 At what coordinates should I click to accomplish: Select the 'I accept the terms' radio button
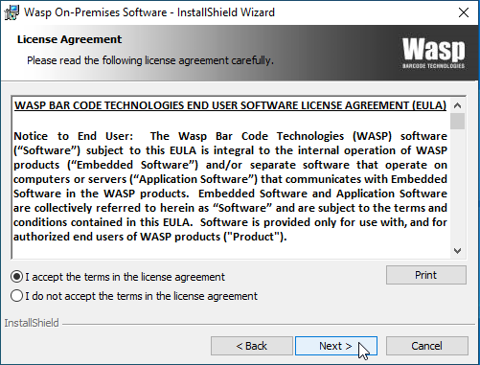click(16, 277)
